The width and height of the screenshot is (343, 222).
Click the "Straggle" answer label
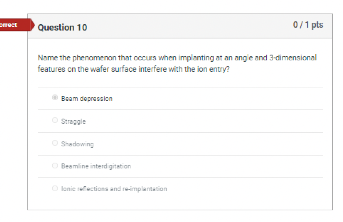coord(73,121)
